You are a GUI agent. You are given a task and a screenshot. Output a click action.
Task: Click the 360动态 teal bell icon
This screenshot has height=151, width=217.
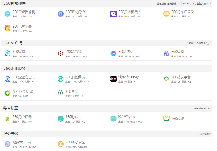click(x=61, y=119)
